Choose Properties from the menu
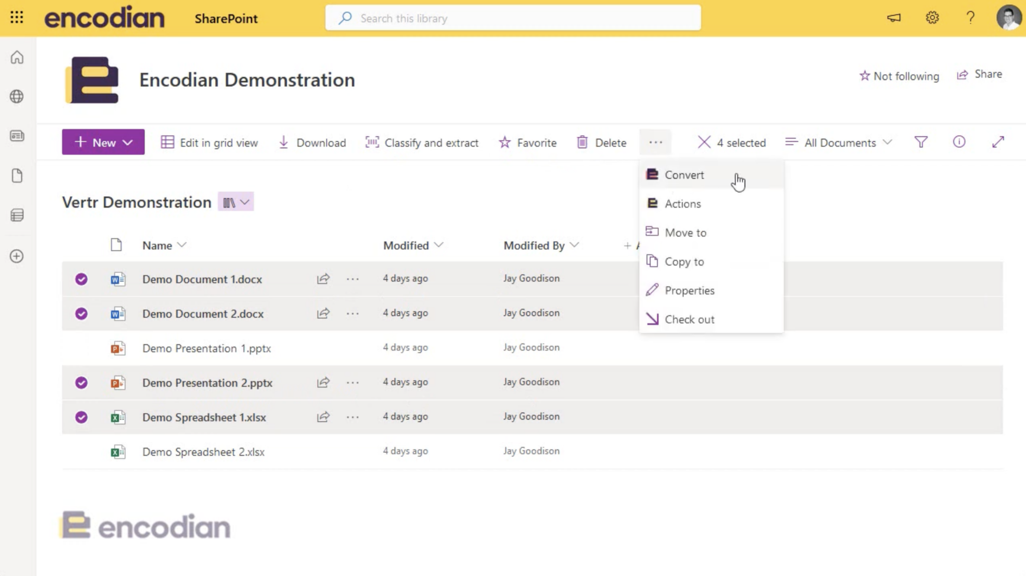The width and height of the screenshot is (1026, 576). pos(711,291)
